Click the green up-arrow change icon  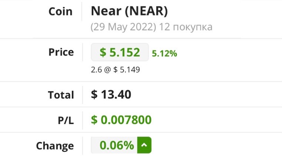coord(144,145)
